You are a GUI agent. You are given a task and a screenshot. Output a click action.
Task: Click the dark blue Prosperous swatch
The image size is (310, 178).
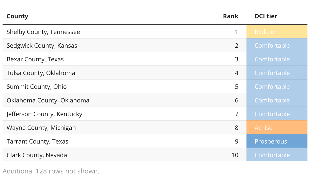click(277, 141)
